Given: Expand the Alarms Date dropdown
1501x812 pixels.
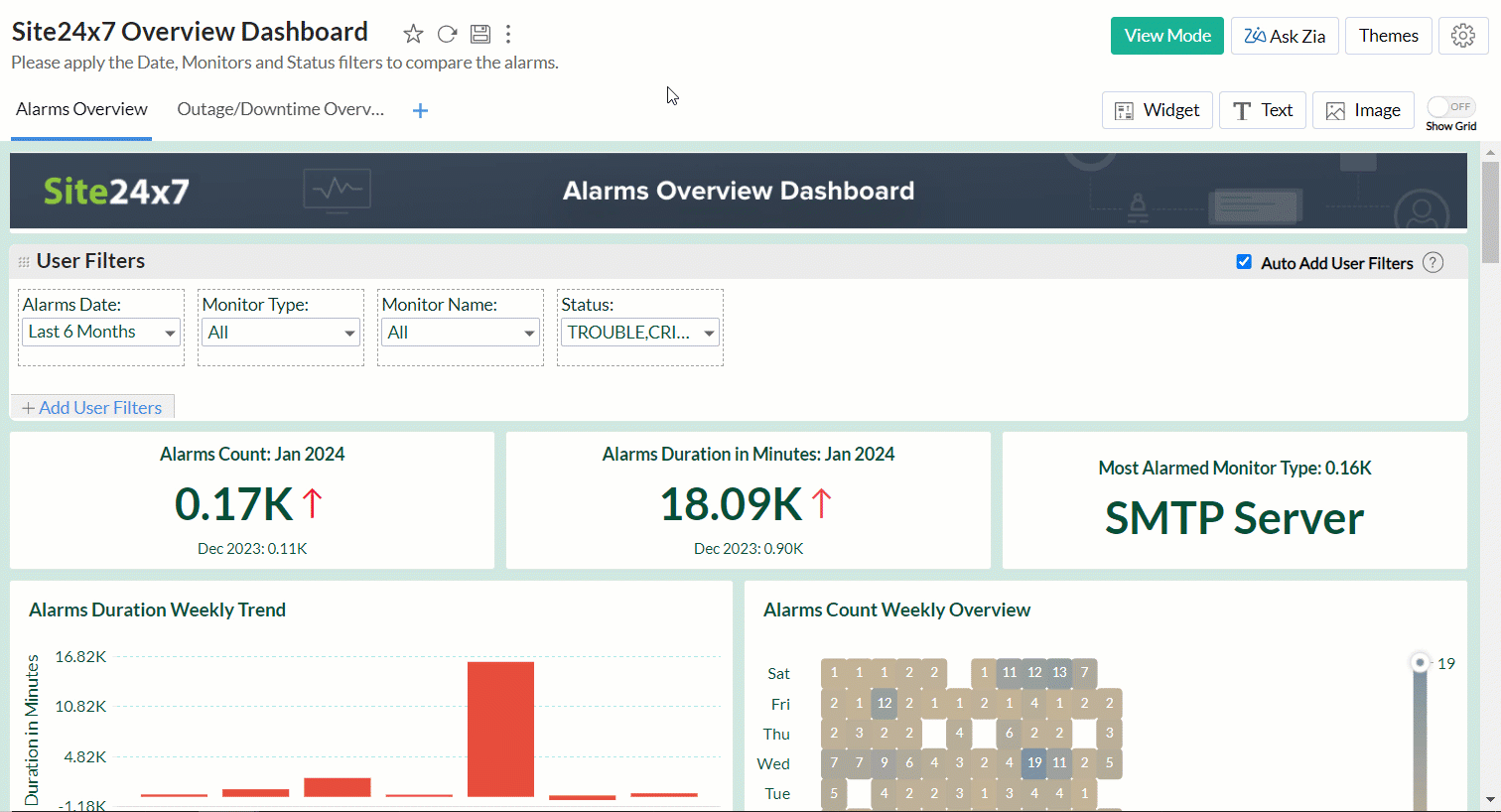Looking at the screenshot, I should (100, 333).
